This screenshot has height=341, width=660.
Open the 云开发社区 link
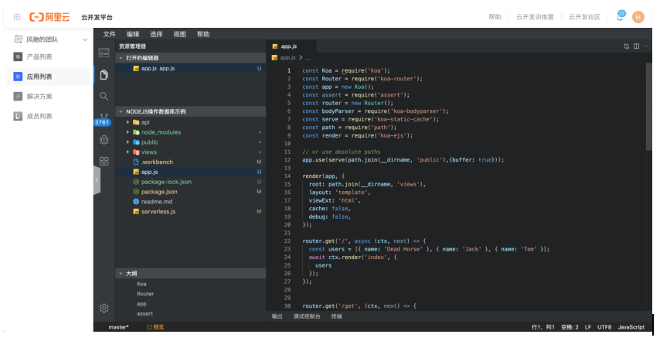point(584,17)
